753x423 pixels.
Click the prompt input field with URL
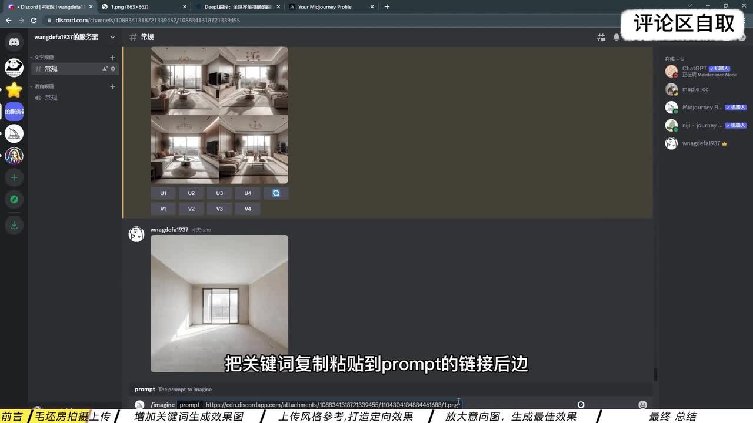click(331, 405)
